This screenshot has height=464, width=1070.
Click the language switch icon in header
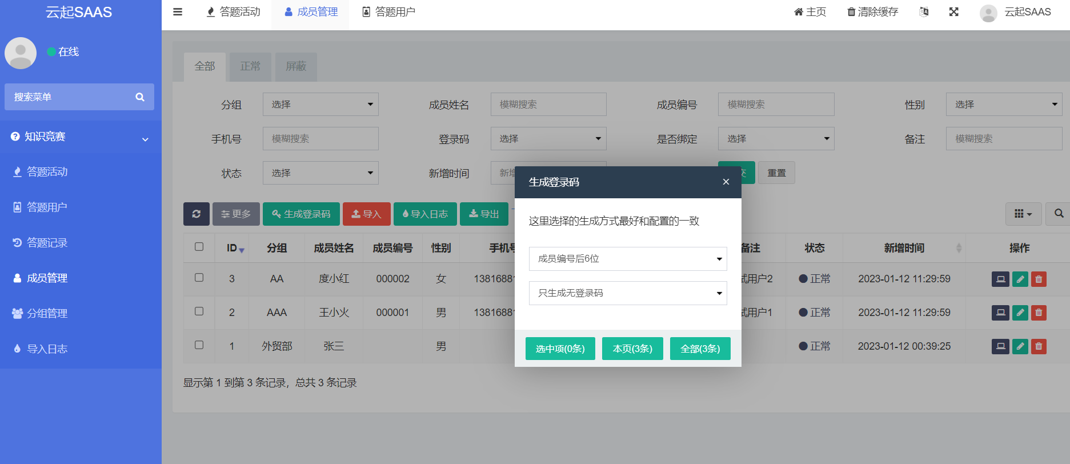(924, 12)
